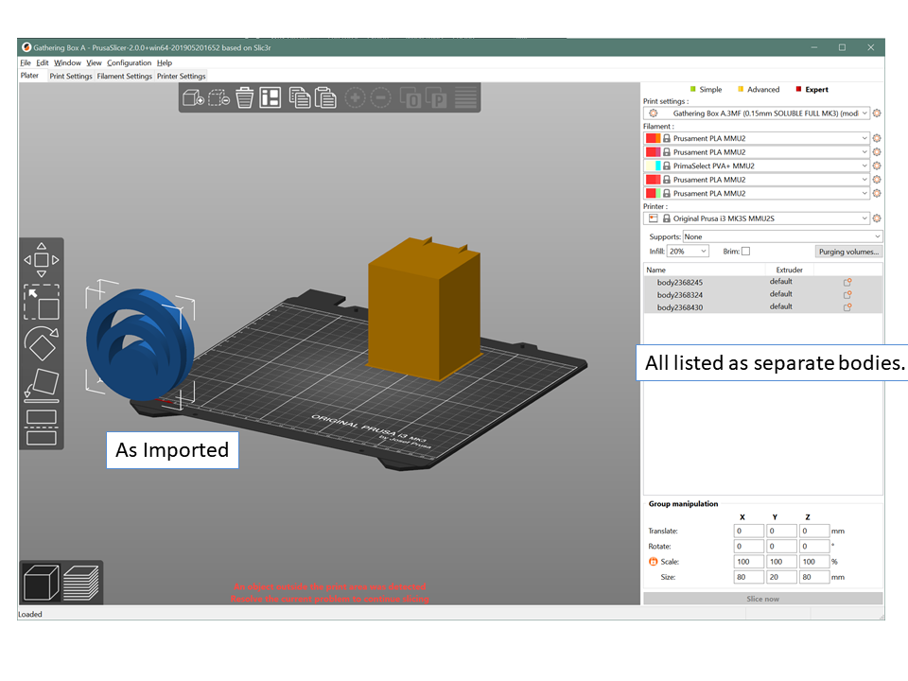Screen dimensions: 908x681
Task: Click Size X input field
Action: [748, 577]
